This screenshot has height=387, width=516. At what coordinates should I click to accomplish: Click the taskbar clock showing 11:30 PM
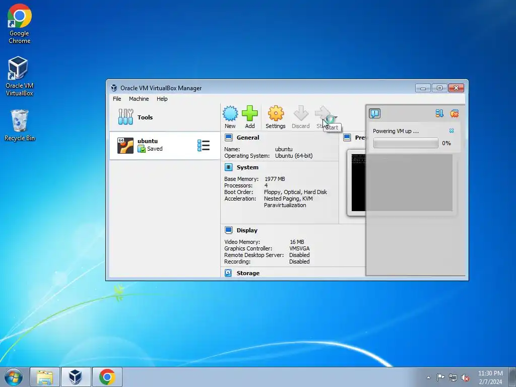(x=490, y=377)
